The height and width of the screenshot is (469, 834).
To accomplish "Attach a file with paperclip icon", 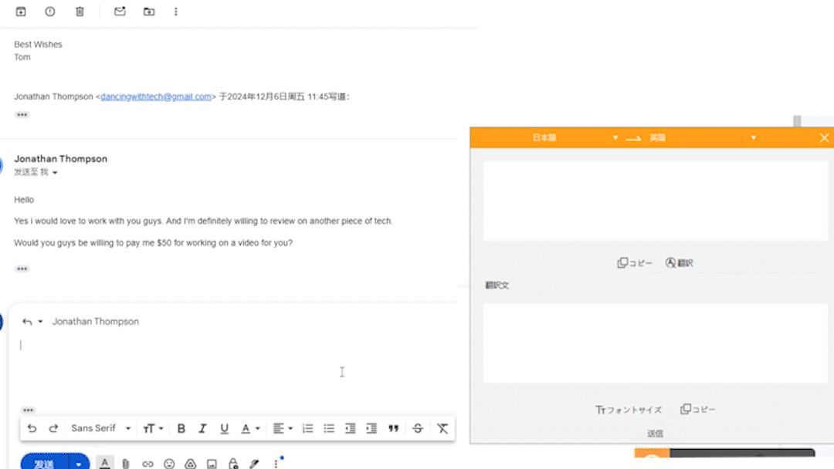I will [x=125, y=464].
